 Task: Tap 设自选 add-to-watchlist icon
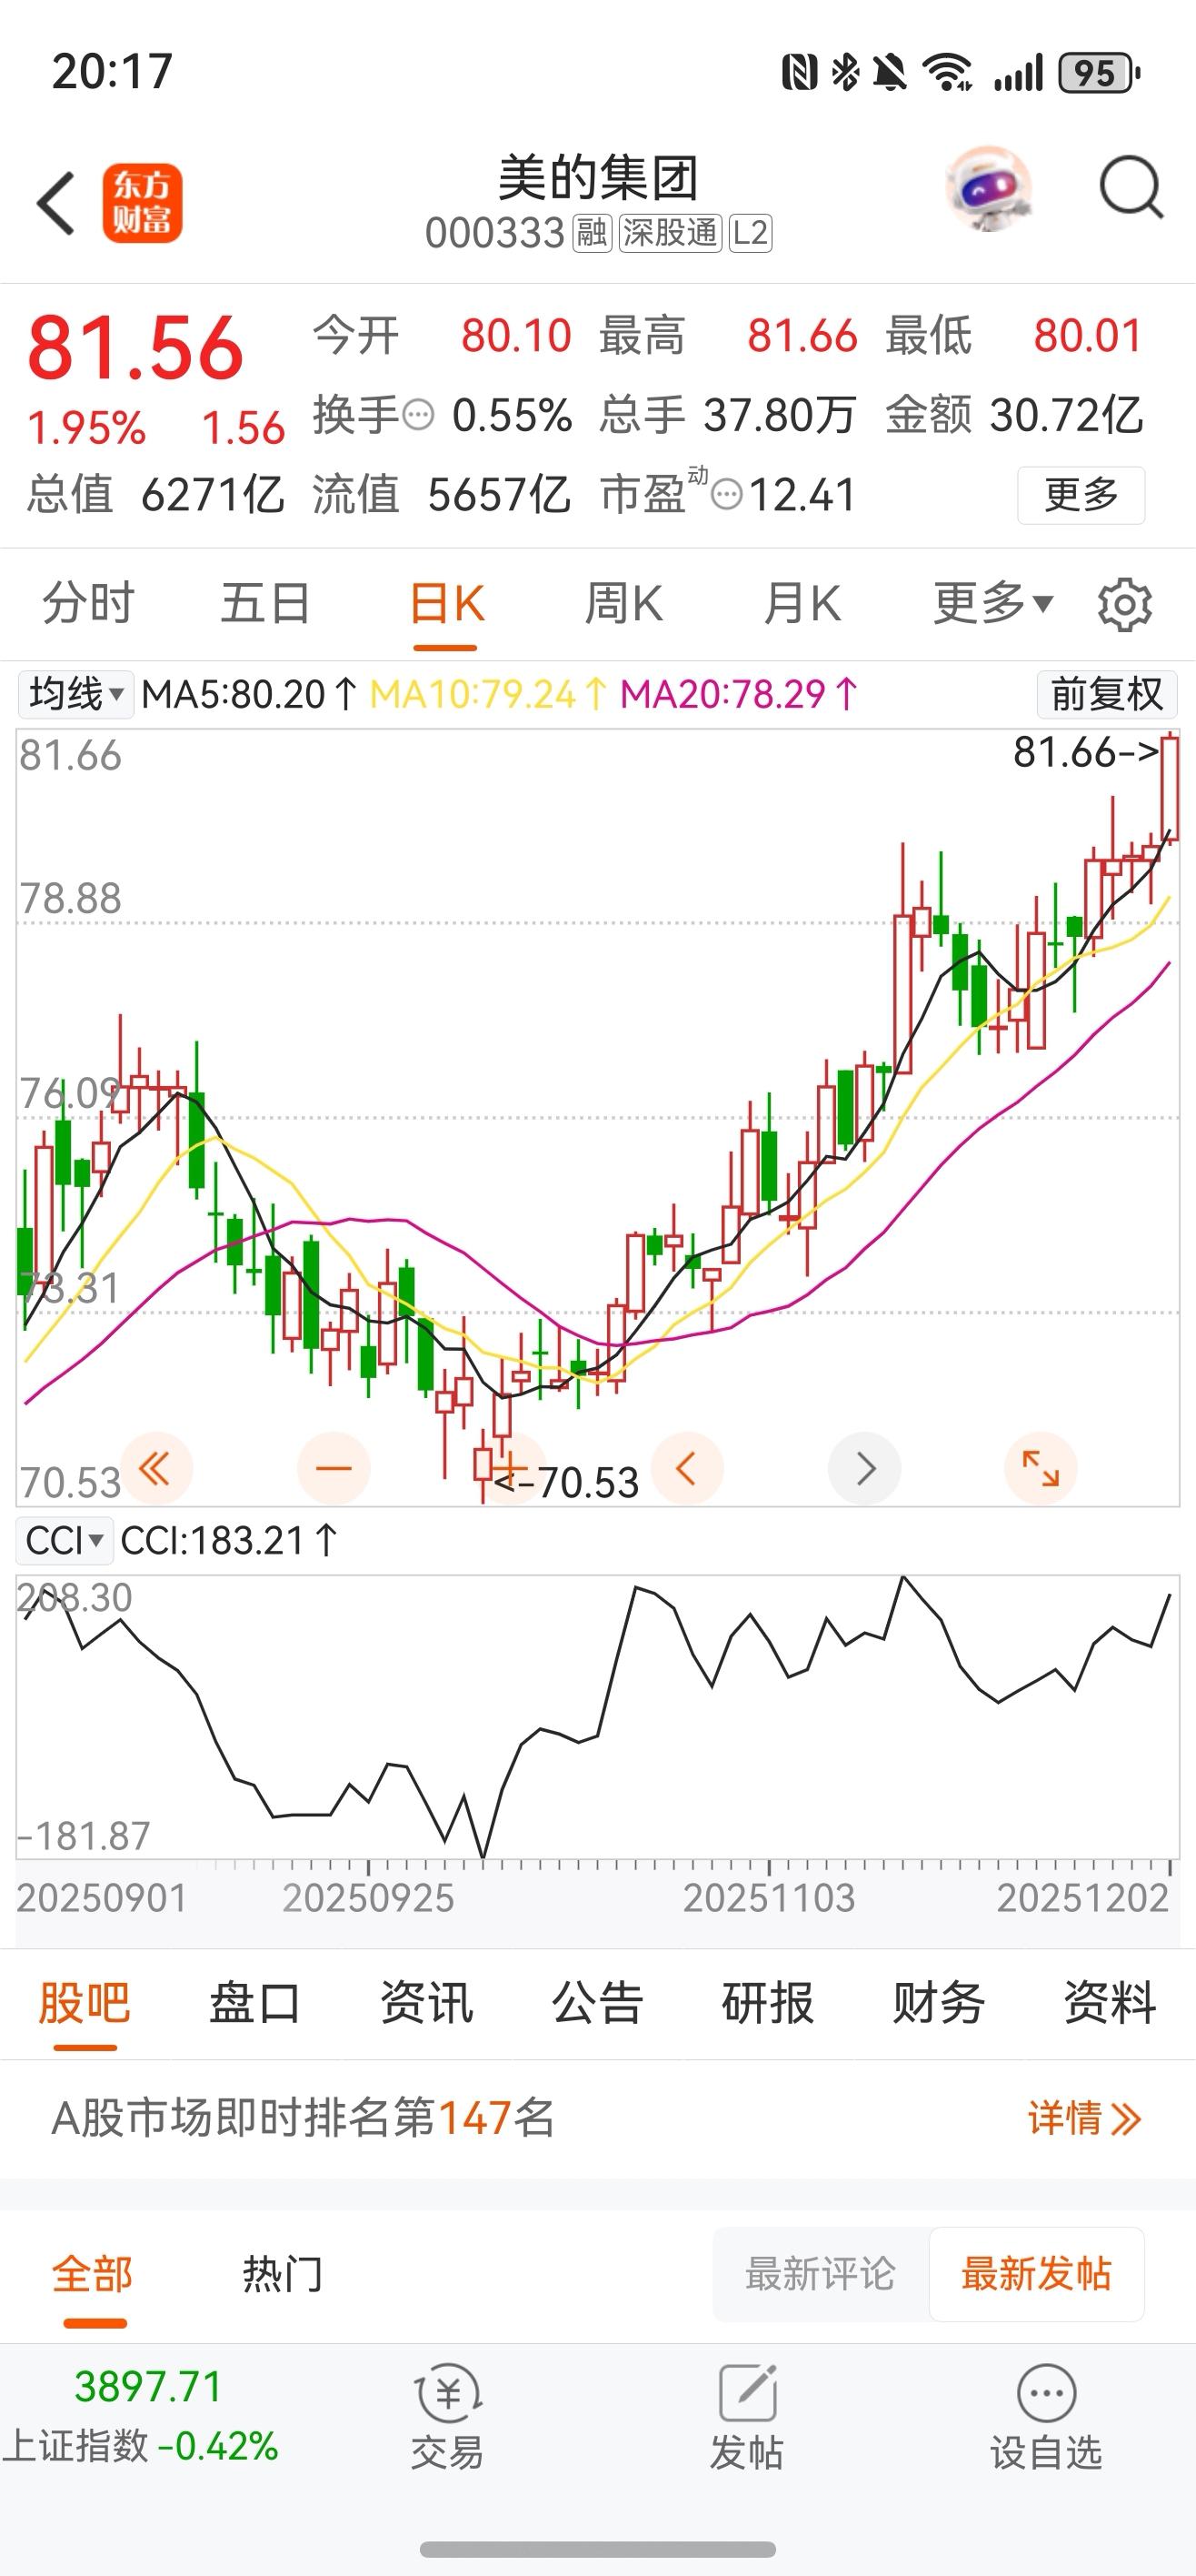click(x=1046, y=2416)
